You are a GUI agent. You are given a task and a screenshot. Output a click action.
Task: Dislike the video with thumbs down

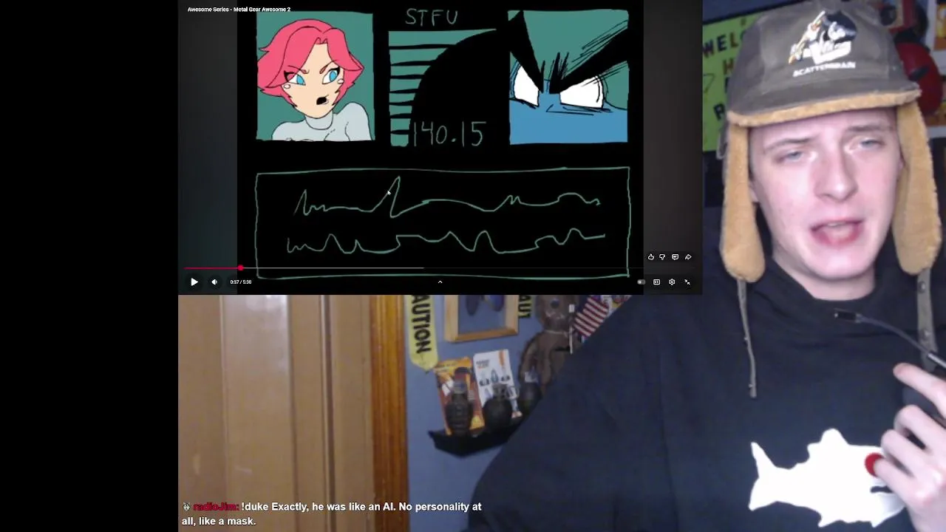tap(662, 257)
